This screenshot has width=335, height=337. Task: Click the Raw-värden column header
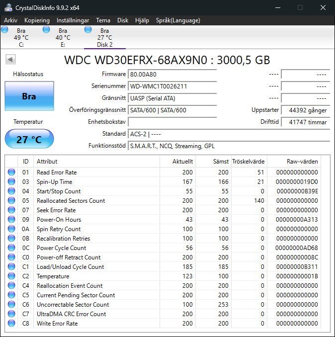pos(294,161)
